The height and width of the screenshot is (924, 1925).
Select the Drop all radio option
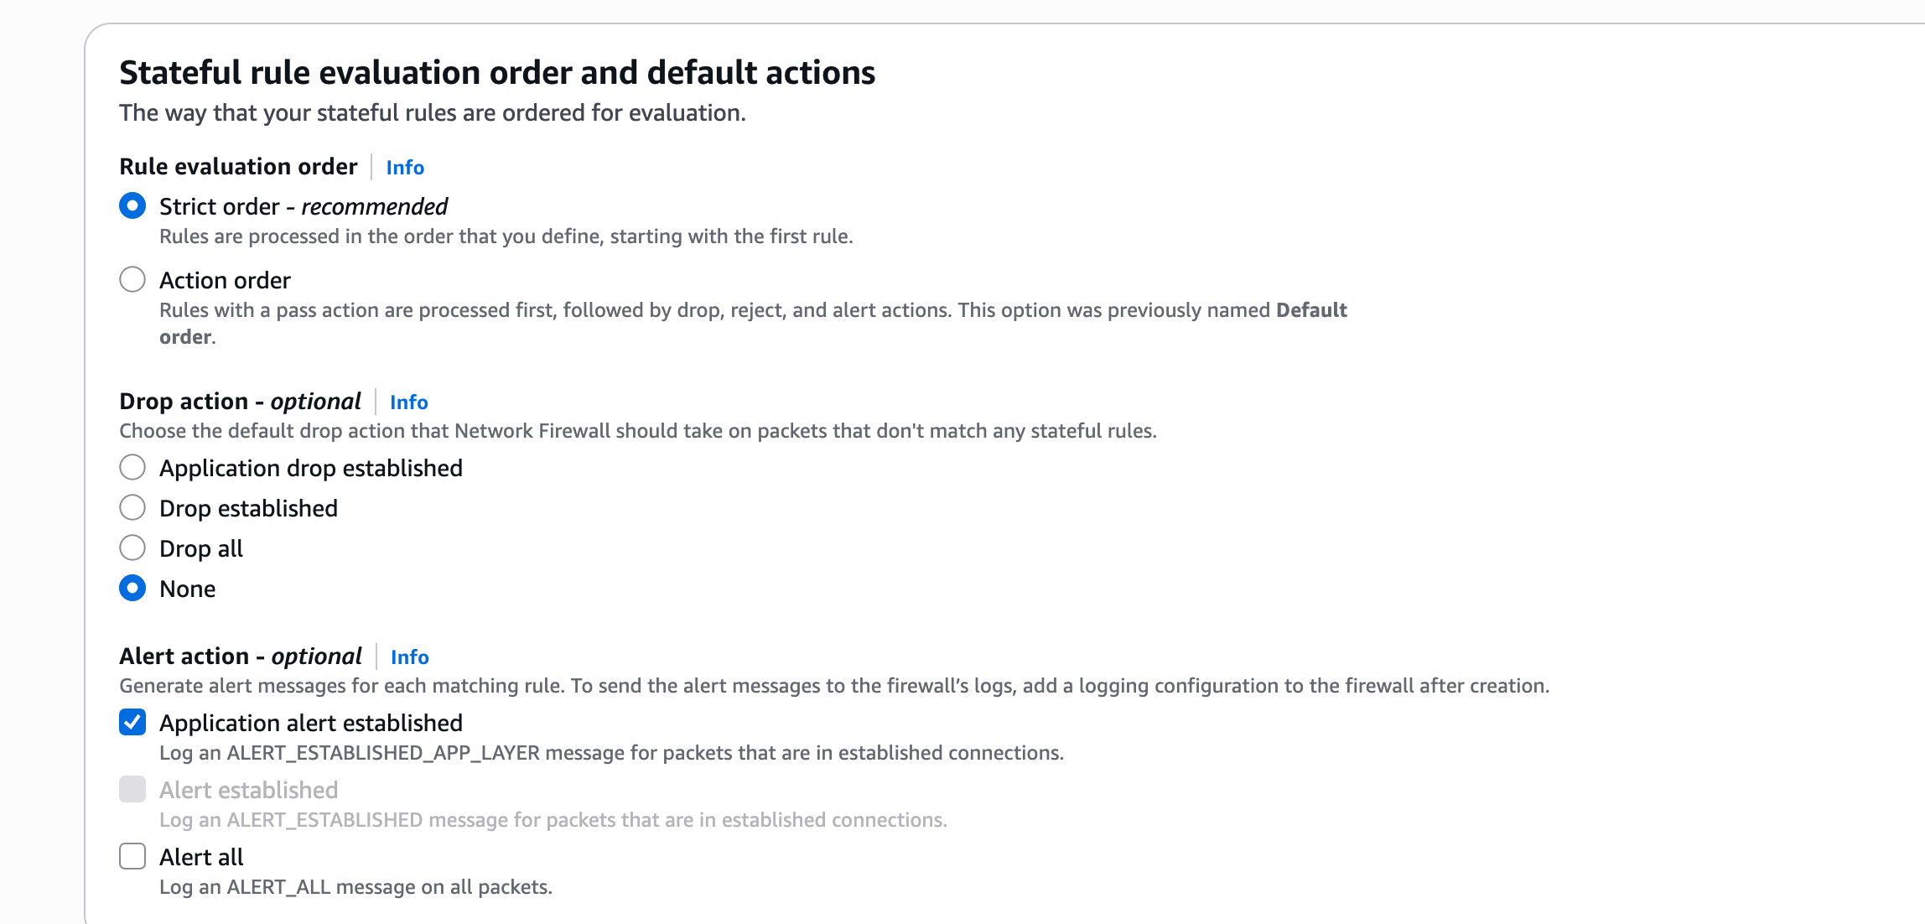coord(132,548)
